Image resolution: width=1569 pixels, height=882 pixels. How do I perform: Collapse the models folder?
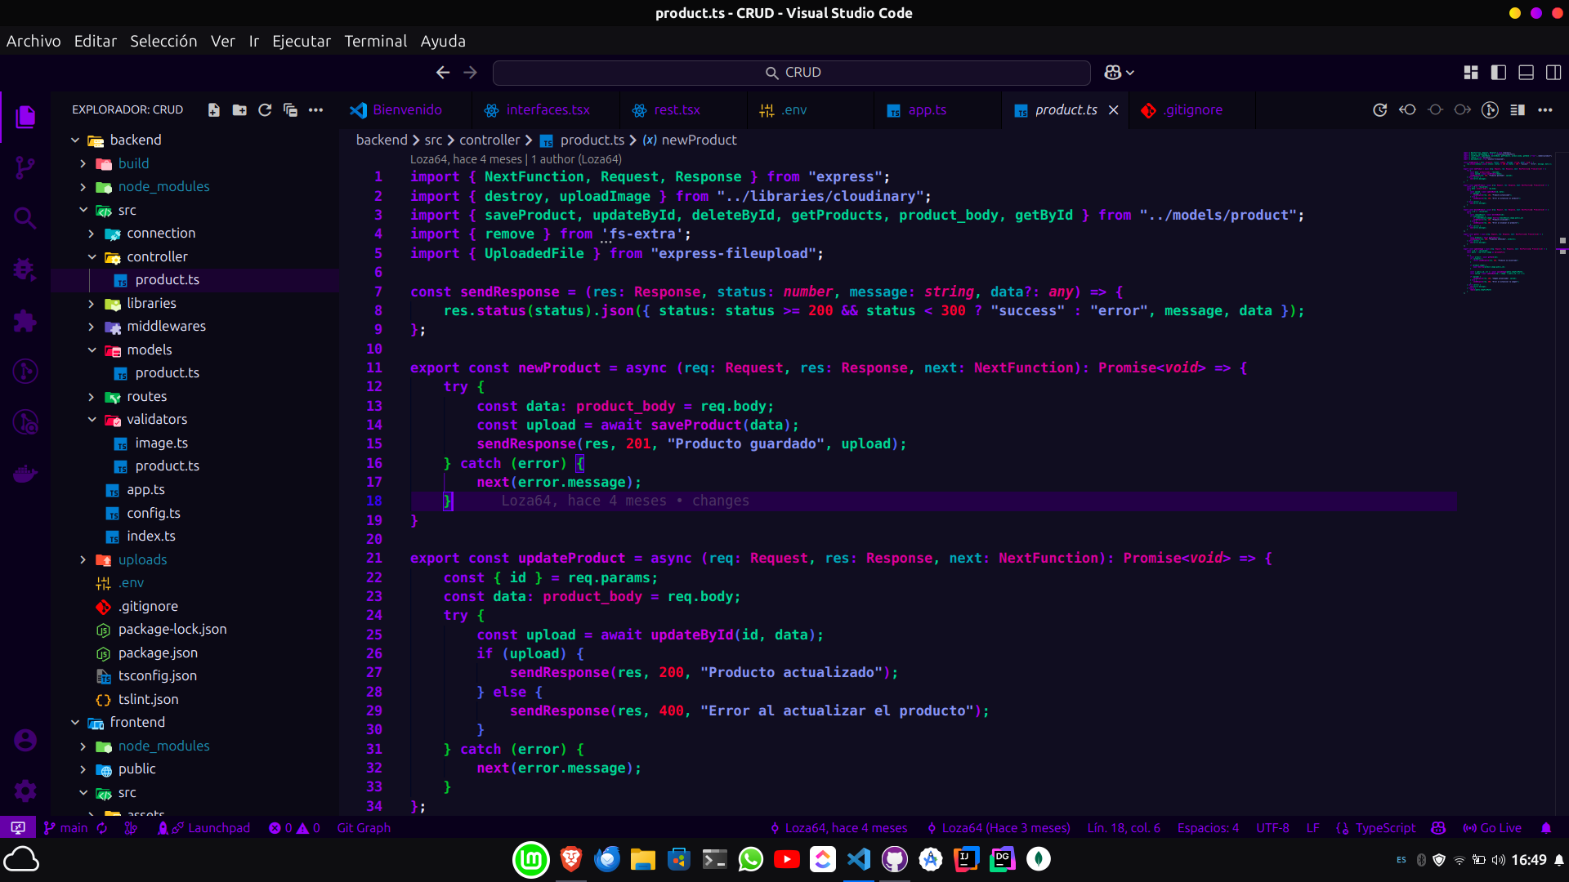(149, 350)
